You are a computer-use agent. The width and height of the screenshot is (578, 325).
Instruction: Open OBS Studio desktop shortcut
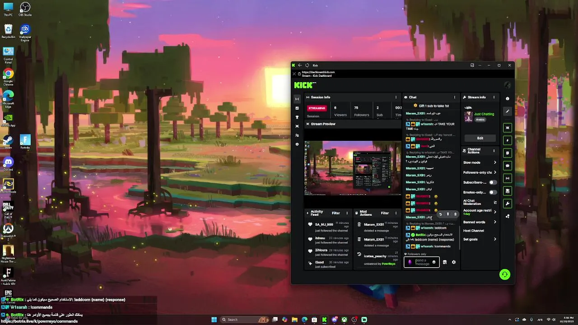pyautogui.click(x=25, y=9)
